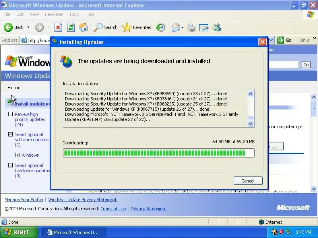Expand the Windows tree node
This screenshot has height=238, width=318.
[x=17, y=155]
